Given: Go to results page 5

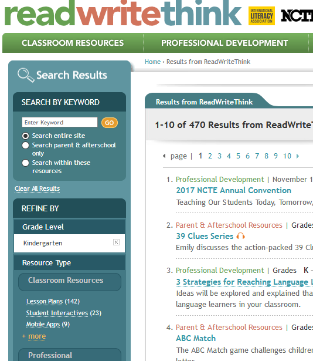Looking at the screenshot, I should [x=238, y=156].
